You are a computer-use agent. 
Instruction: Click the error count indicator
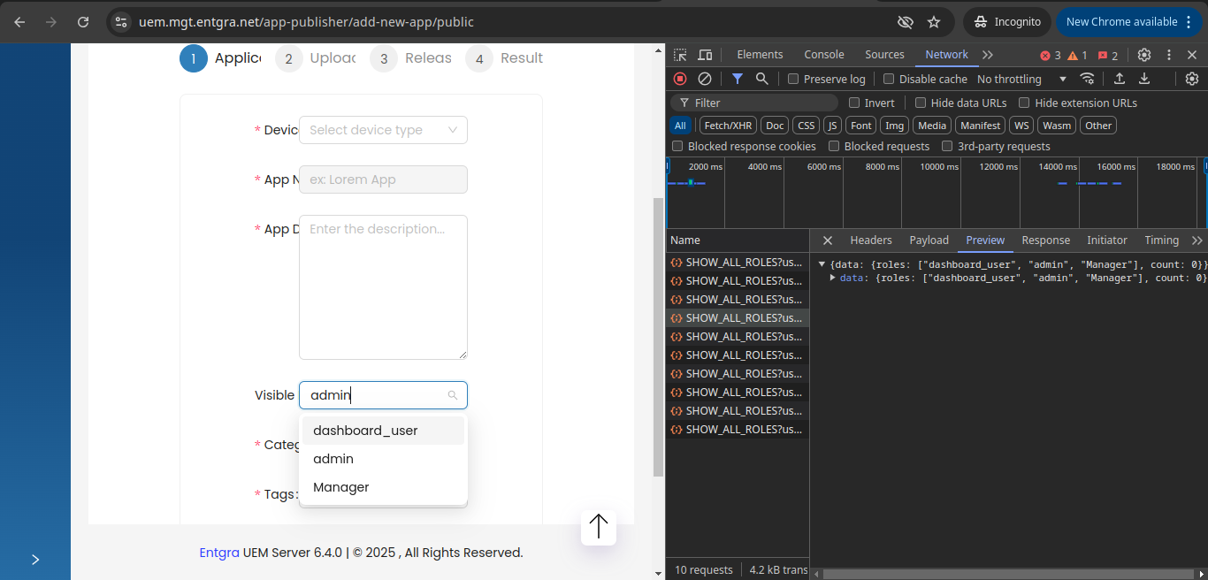click(1050, 55)
